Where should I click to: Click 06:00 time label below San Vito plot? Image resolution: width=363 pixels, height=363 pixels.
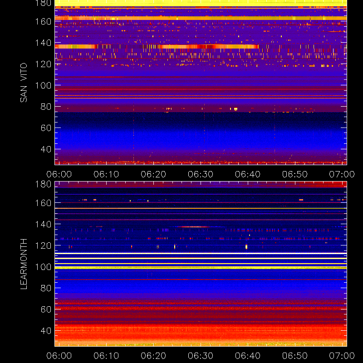59,174
